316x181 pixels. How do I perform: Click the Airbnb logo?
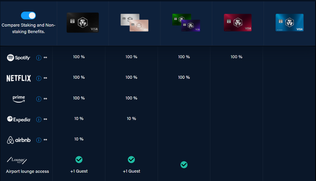pos(19,140)
